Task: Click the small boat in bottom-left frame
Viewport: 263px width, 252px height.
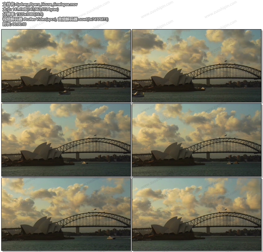Action: tap(111, 238)
